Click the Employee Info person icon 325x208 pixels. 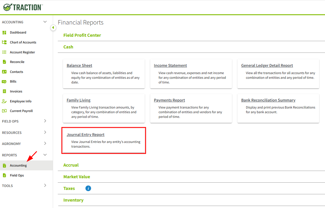4,101
